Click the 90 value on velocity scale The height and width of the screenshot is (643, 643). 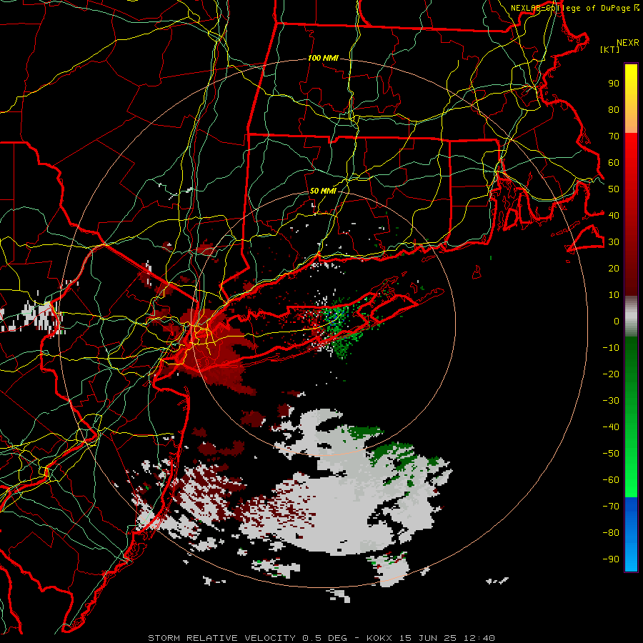(614, 84)
